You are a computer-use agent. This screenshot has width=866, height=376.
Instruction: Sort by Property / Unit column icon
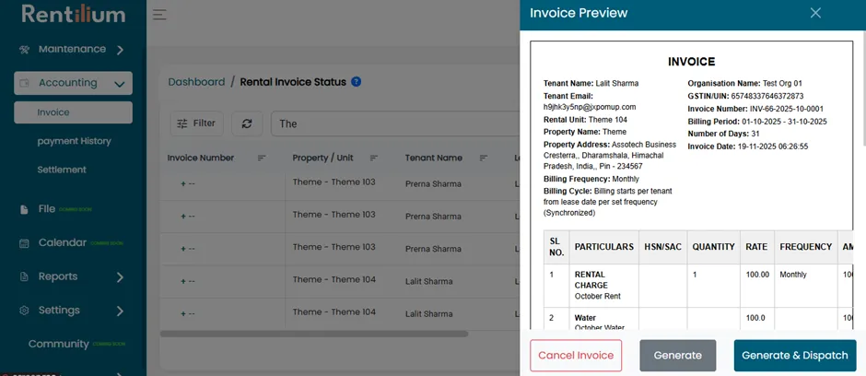[374, 158]
